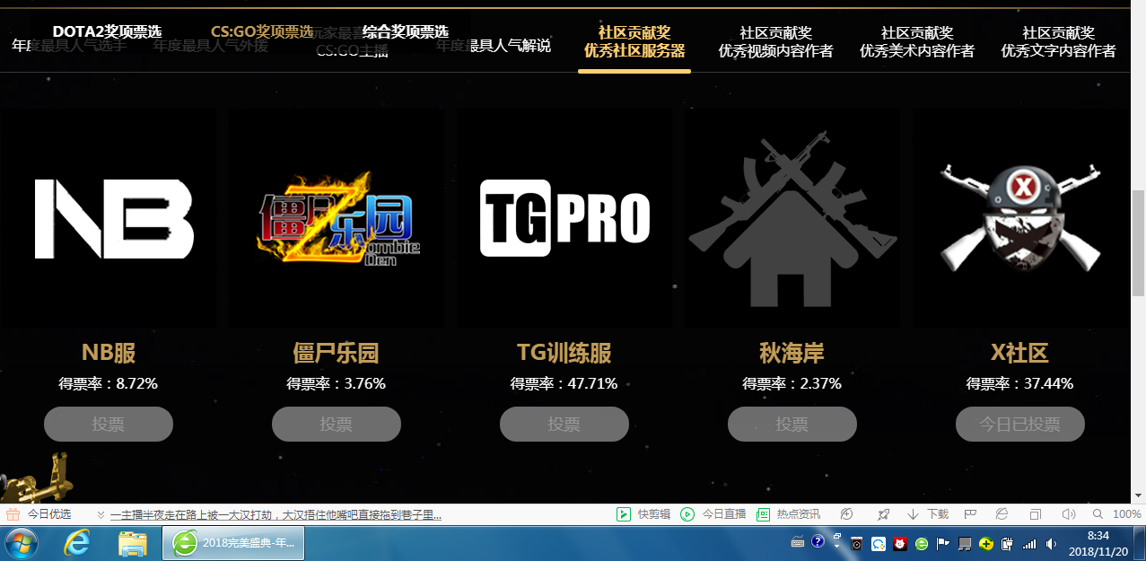The height and width of the screenshot is (561, 1146).
Task: Open the page search magnifier icon
Action: point(1098,513)
